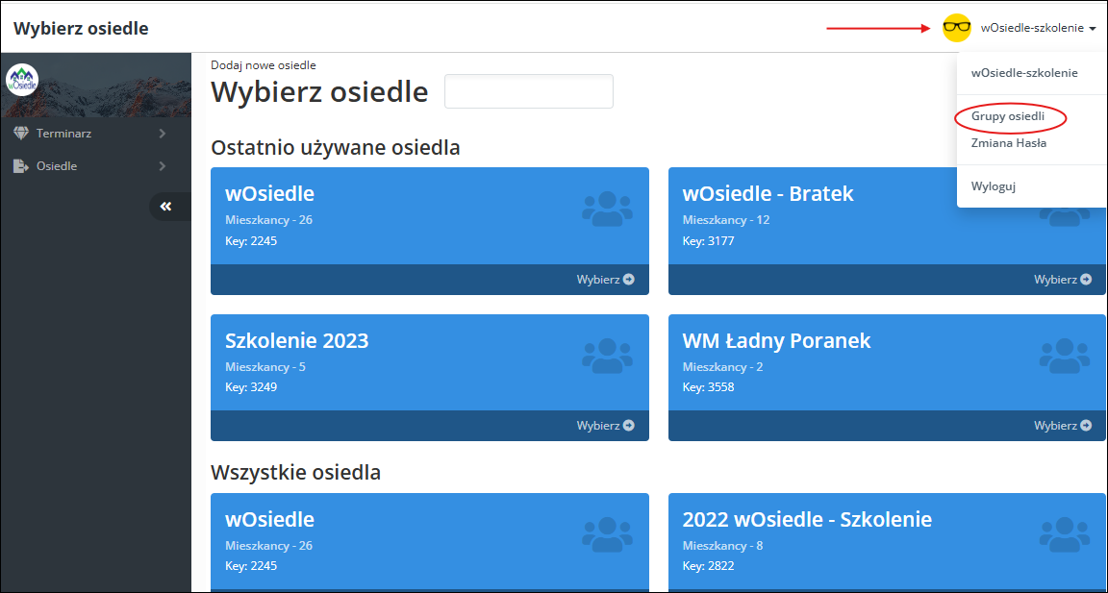
Task: Click the Terminarz diamond icon
Action: [21, 134]
